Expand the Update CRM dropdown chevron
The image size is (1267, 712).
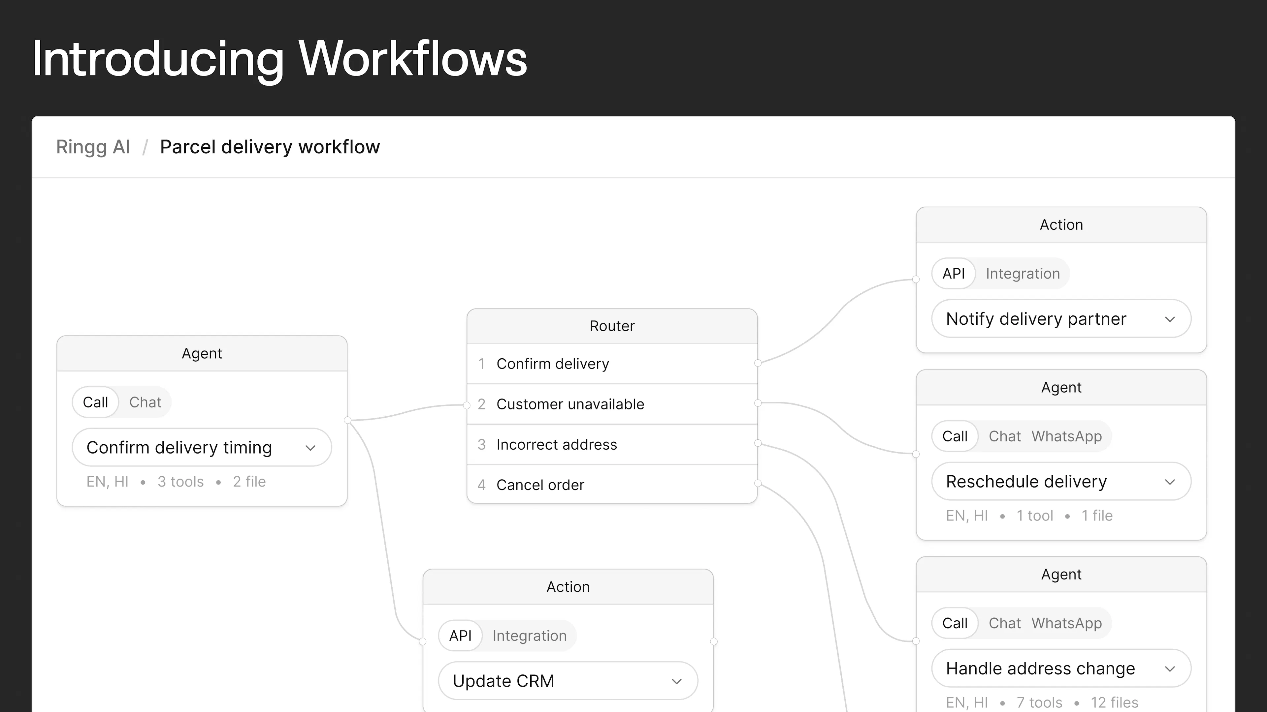tap(677, 681)
